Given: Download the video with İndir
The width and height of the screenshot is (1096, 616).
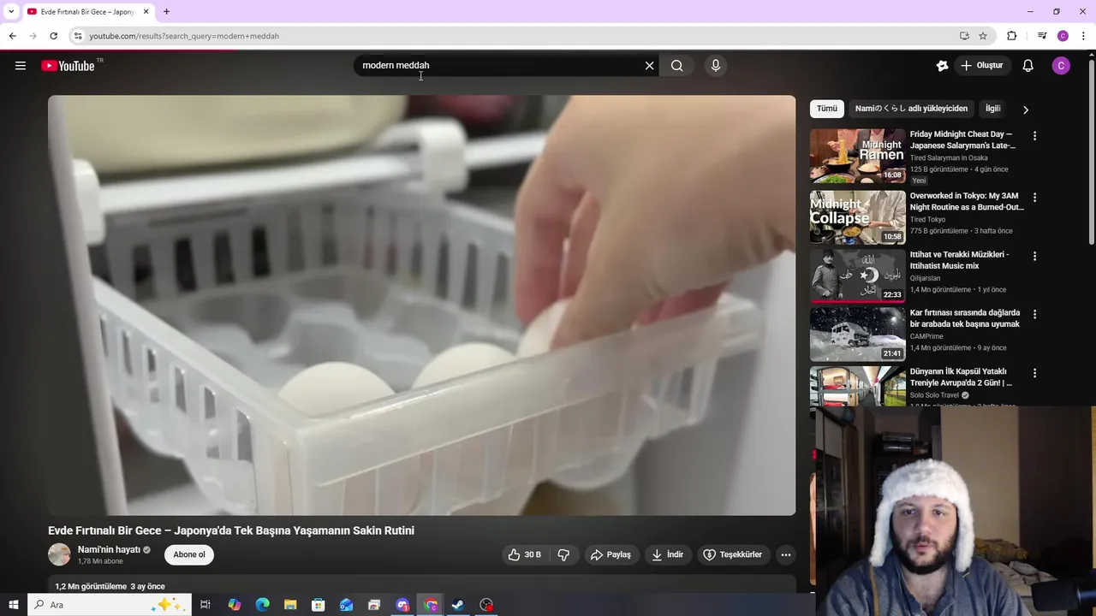Looking at the screenshot, I should [x=667, y=554].
